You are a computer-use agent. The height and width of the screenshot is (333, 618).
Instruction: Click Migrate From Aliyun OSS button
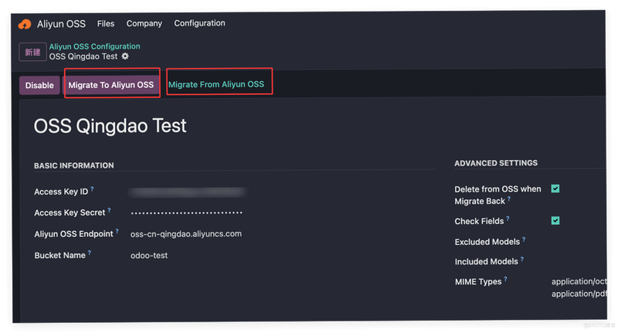(216, 84)
